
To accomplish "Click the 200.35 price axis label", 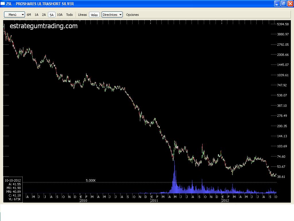I will coord(282,126).
